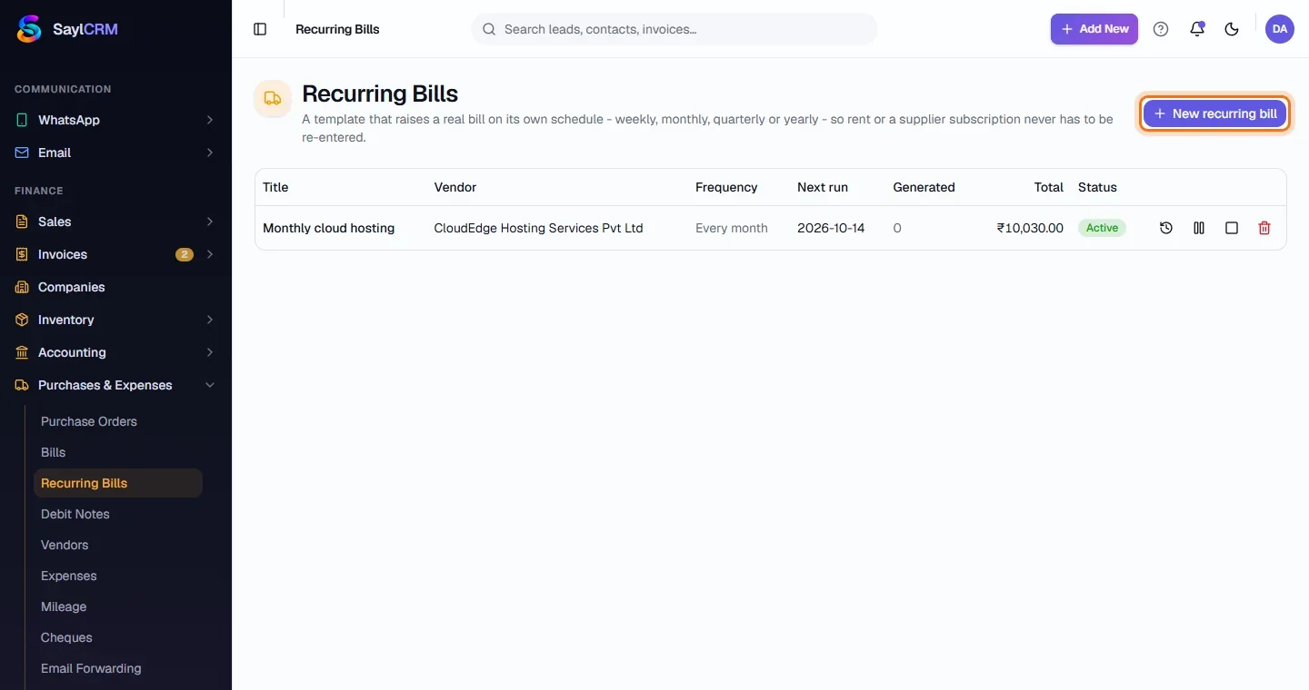
Task: Click the Purchases & Expenses truck icon
Action: [22, 385]
